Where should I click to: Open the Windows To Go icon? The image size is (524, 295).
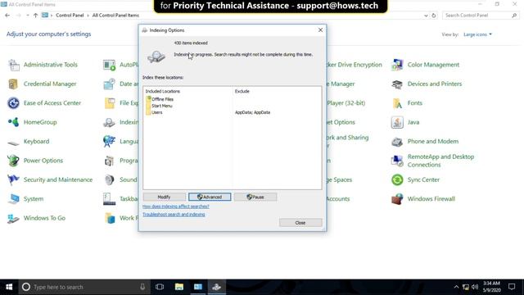click(x=14, y=218)
